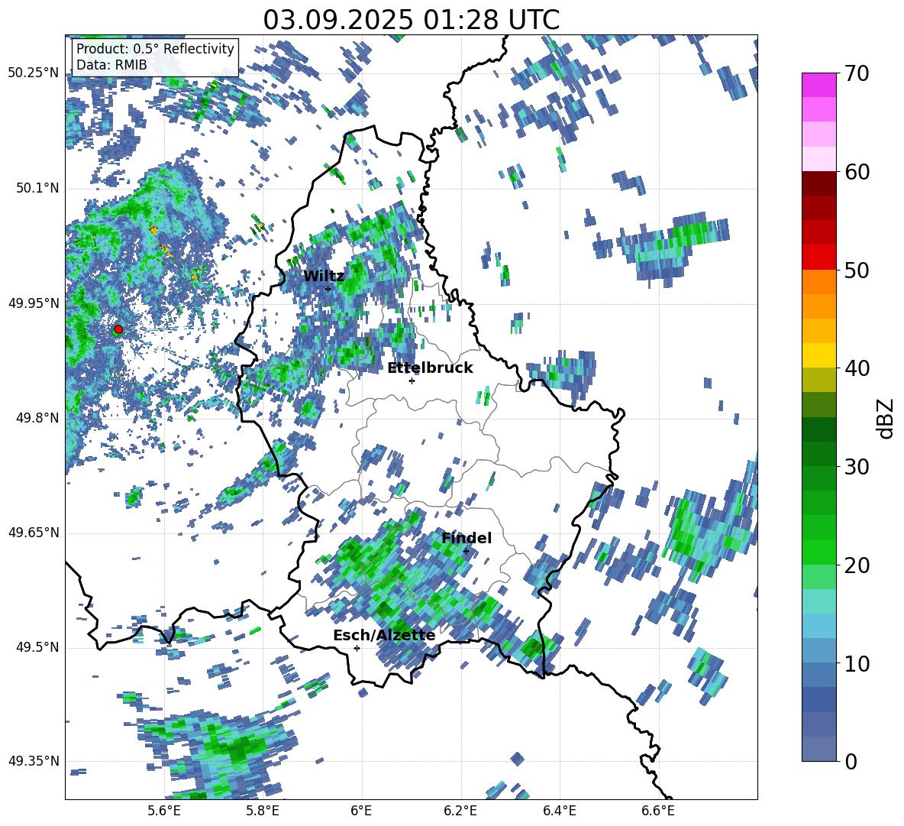Image resolution: width=904 pixels, height=826 pixels.
Task: Click the Findel city label
Action: pos(467,538)
